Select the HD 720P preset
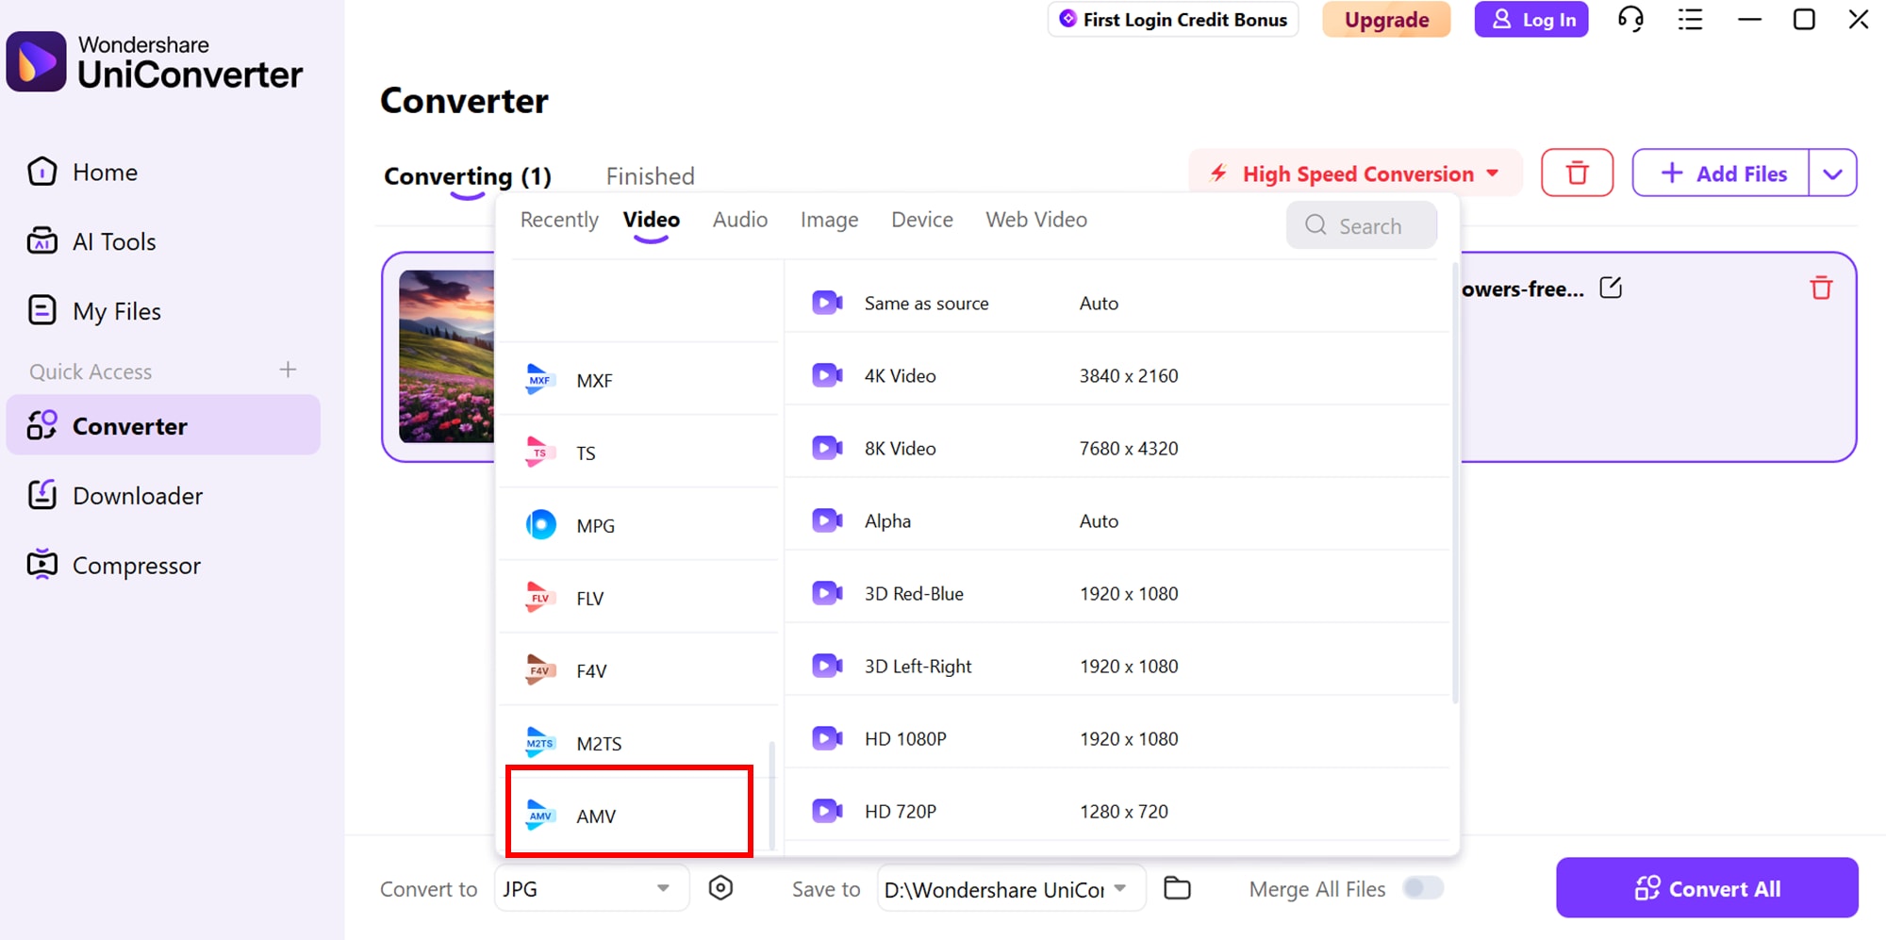Viewport: 1886px width, 940px height. pyautogui.click(x=1117, y=811)
